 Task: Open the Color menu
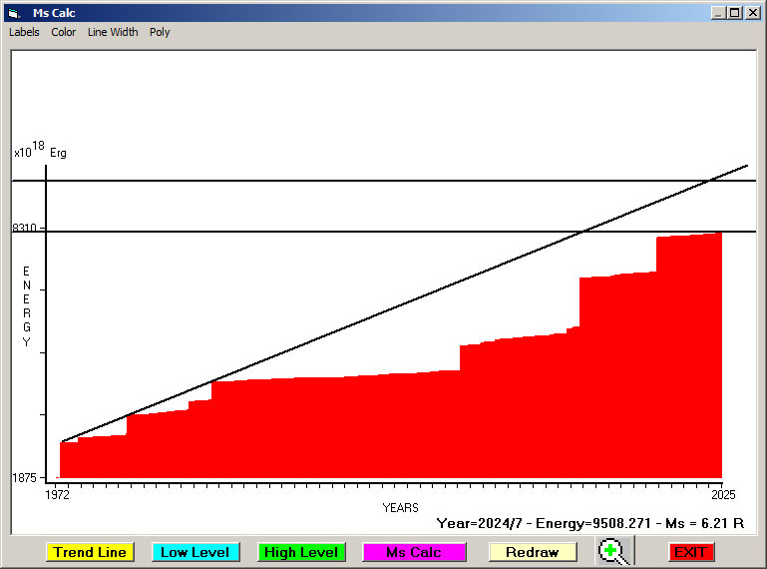pos(64,32)
